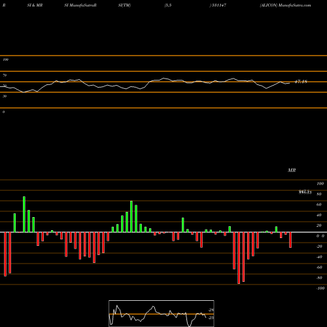The height and width of the screenshot is (327, 327).
Task: Click the 'SI & MR' header text
Action: point(35,5)
